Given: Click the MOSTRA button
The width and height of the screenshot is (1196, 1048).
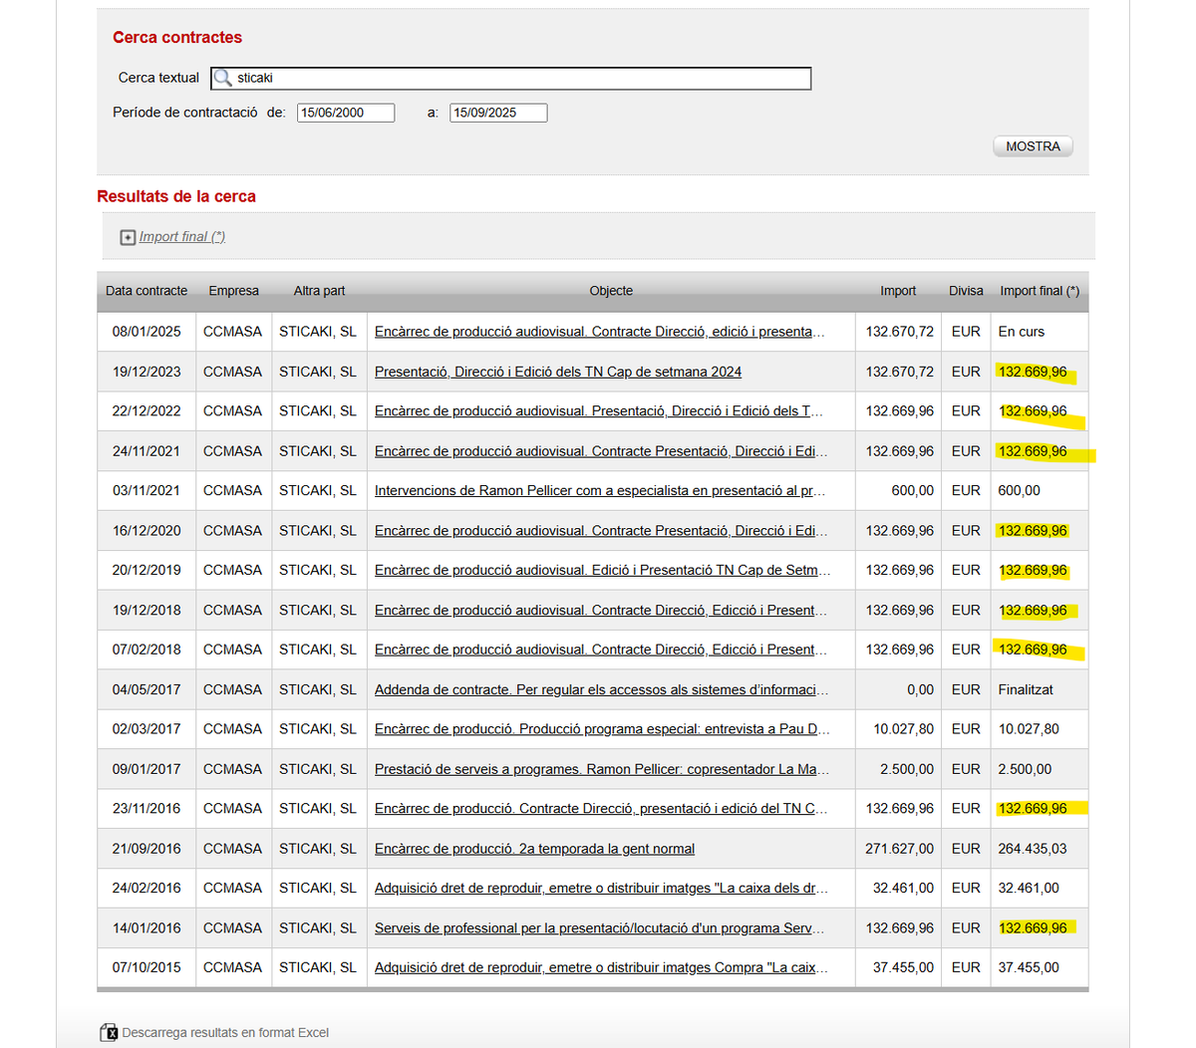Looking at the screenshot, I should coord(1033,146).
